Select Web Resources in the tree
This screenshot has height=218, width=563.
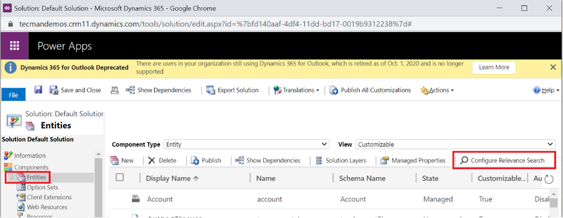(x=47, y=207)
